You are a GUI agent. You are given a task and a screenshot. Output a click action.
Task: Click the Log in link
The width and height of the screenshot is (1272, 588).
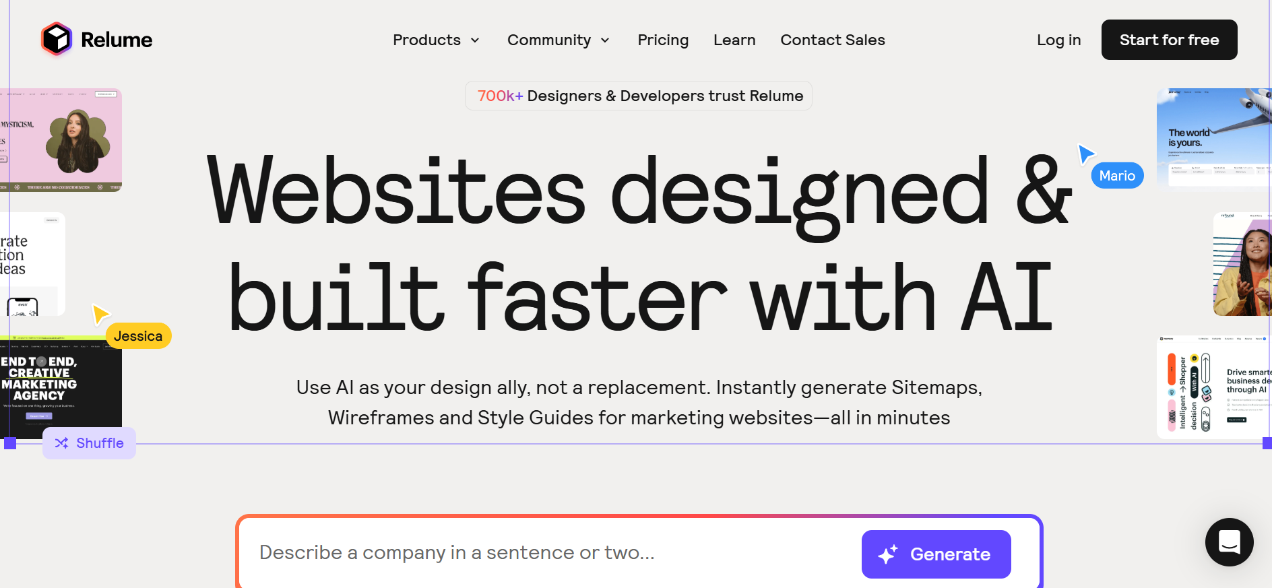[1058, 40]
